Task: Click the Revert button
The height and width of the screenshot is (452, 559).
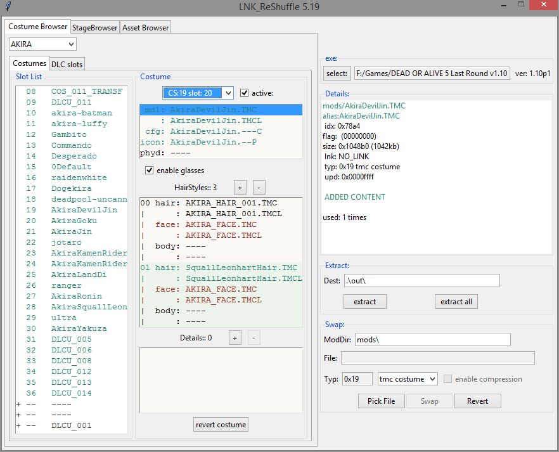Action: (x=477, y=401)
